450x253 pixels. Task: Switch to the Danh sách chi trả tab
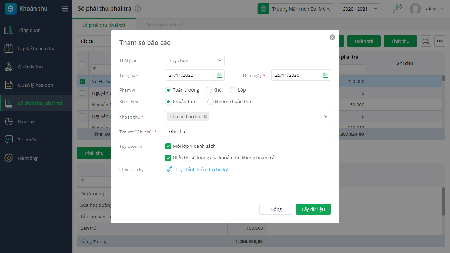164,25
